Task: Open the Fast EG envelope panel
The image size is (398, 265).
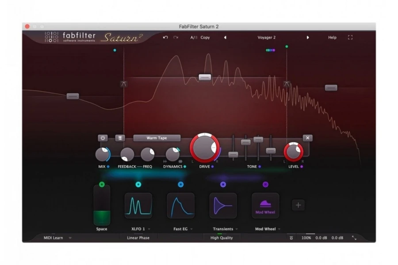Action: point(181,205)
